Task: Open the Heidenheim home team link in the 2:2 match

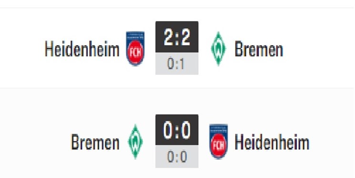Action: click(x=82, y=49)
